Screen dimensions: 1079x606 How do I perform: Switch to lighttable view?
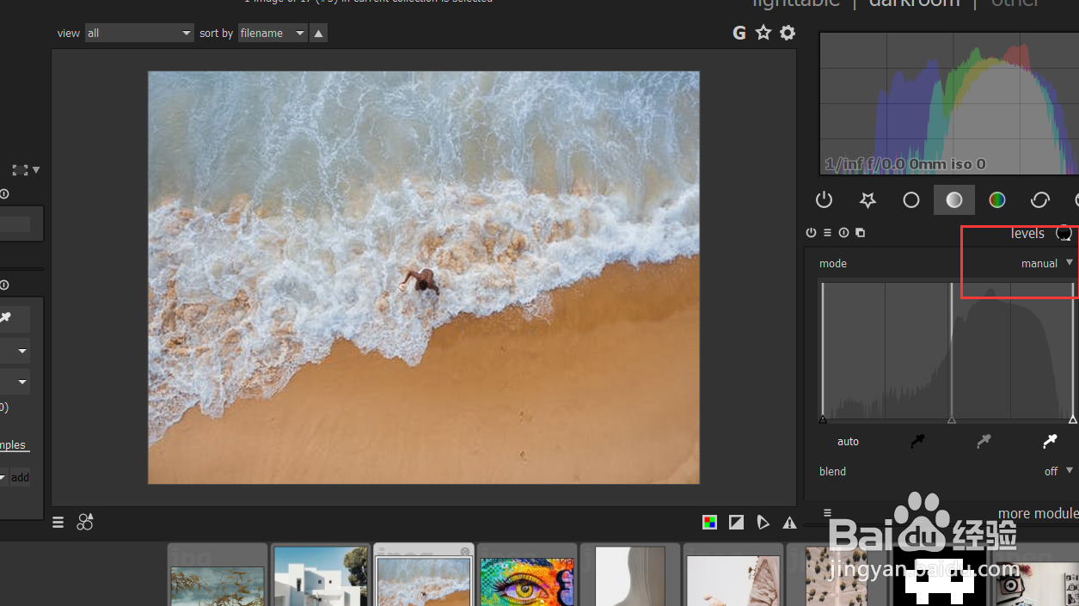(x=795, y=3)
